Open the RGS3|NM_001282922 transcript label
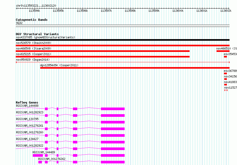 pos(30,146)
